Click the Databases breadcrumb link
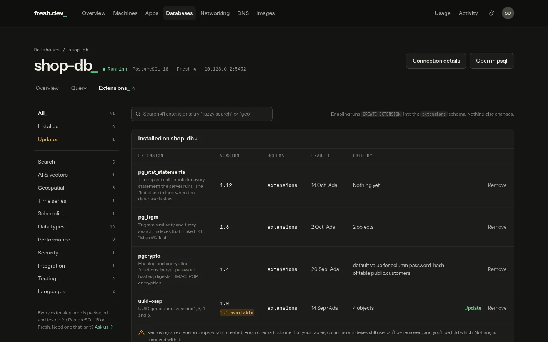Screen dimensions: 548x342 pos(47,50)
